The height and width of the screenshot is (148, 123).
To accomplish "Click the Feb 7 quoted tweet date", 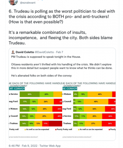I will tap(60, 52).
